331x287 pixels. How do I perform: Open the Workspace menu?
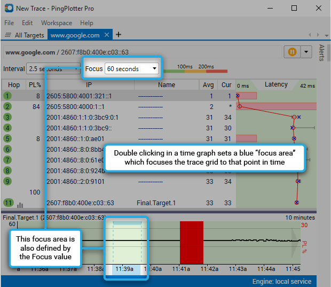coord(56,23)
